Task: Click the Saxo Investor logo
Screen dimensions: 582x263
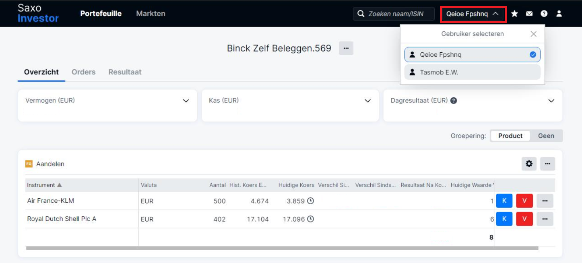Action: coord(38,13)
